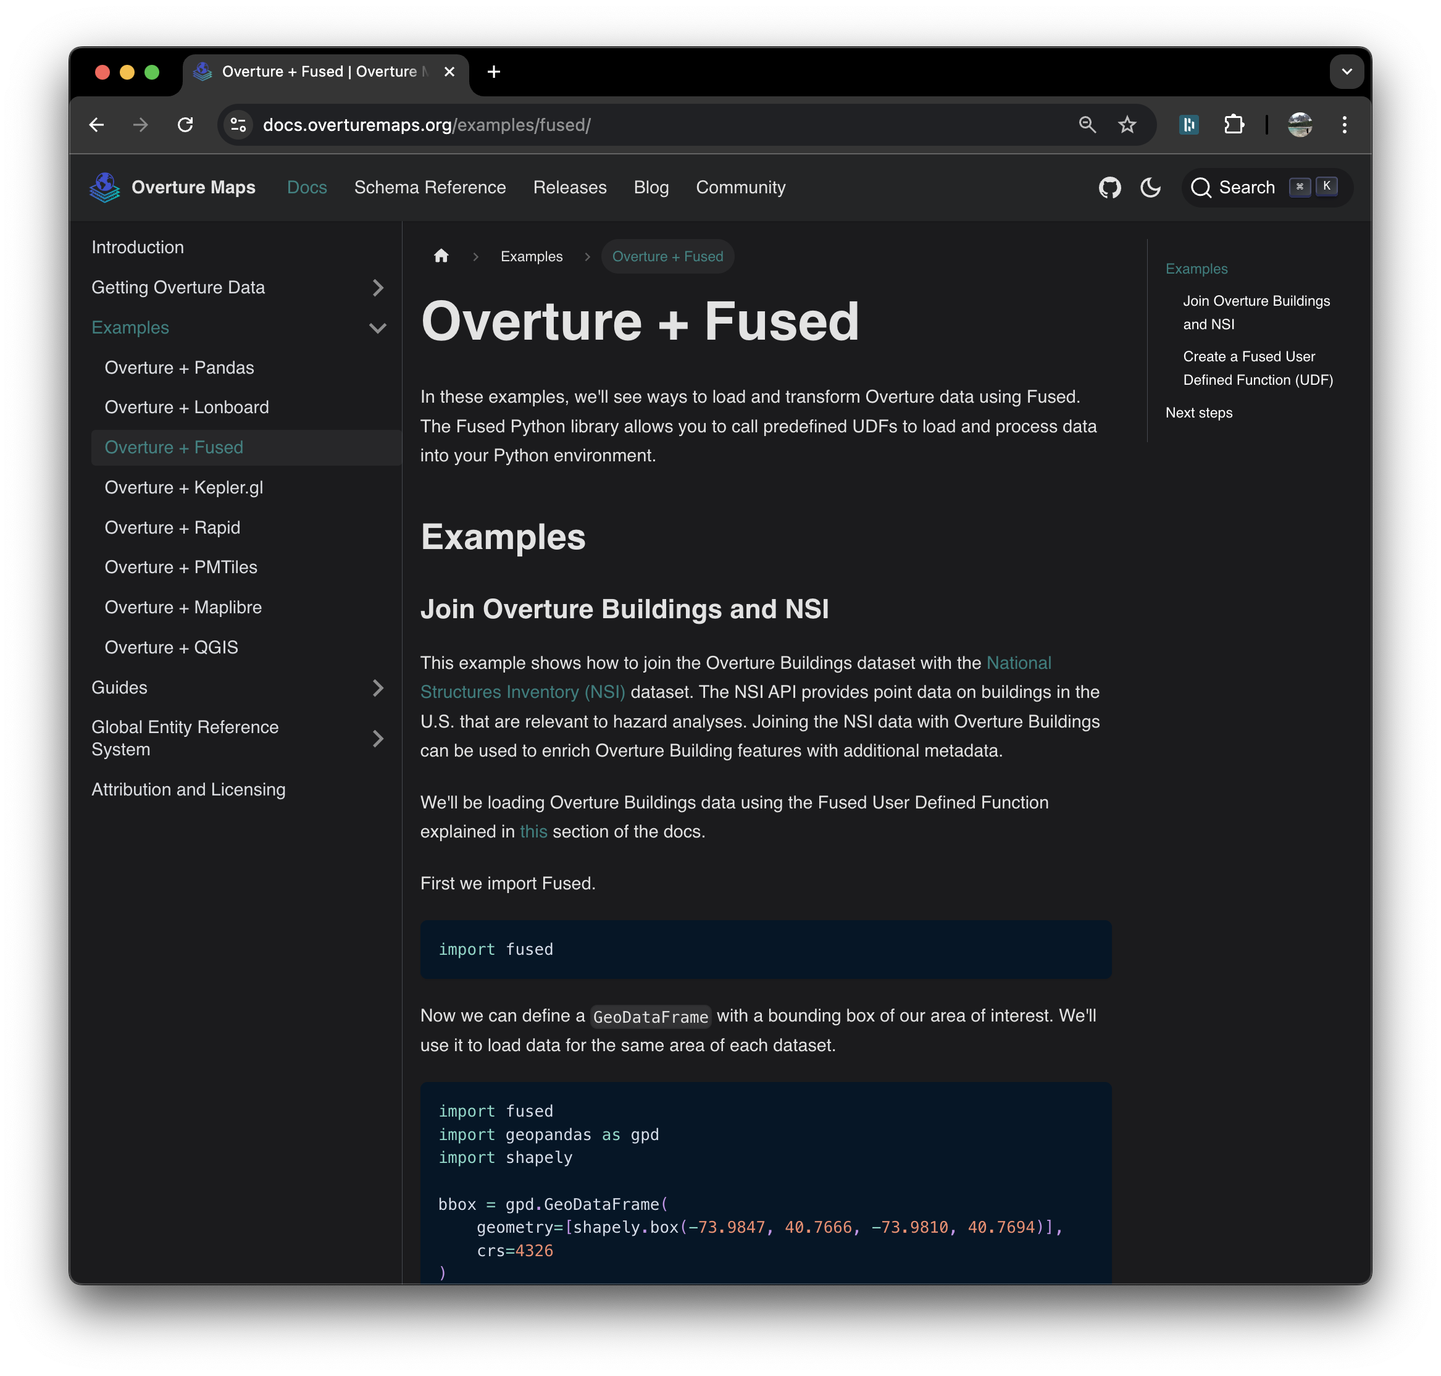Click the home breadcrumb icon
The image size is (1441, 1376).
[x=441, y=256]
